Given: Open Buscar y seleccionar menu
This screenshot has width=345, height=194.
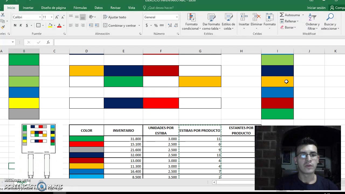Looking at the screenshot, I should coord(330,22).
